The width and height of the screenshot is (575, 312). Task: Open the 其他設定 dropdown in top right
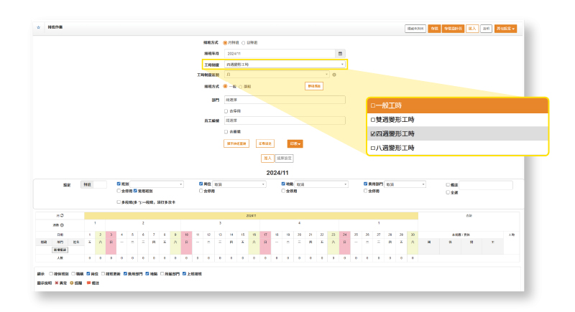[x=505, y=29]
